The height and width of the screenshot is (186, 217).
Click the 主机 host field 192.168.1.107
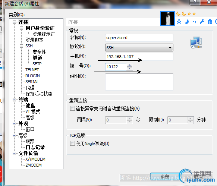(139, 57)
